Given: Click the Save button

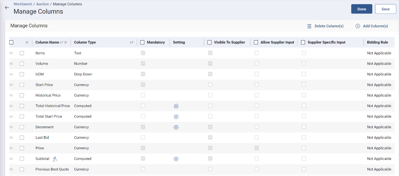Looking at the screenshot, I should pos(385,9).
